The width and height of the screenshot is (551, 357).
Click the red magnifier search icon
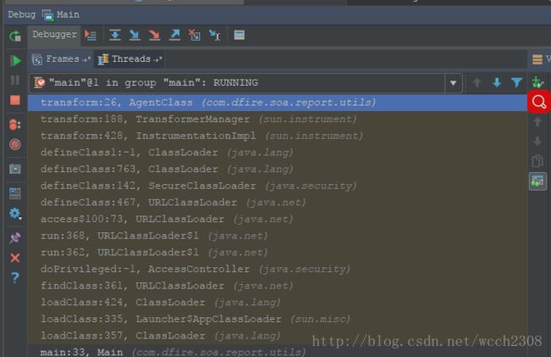point(538,102)
